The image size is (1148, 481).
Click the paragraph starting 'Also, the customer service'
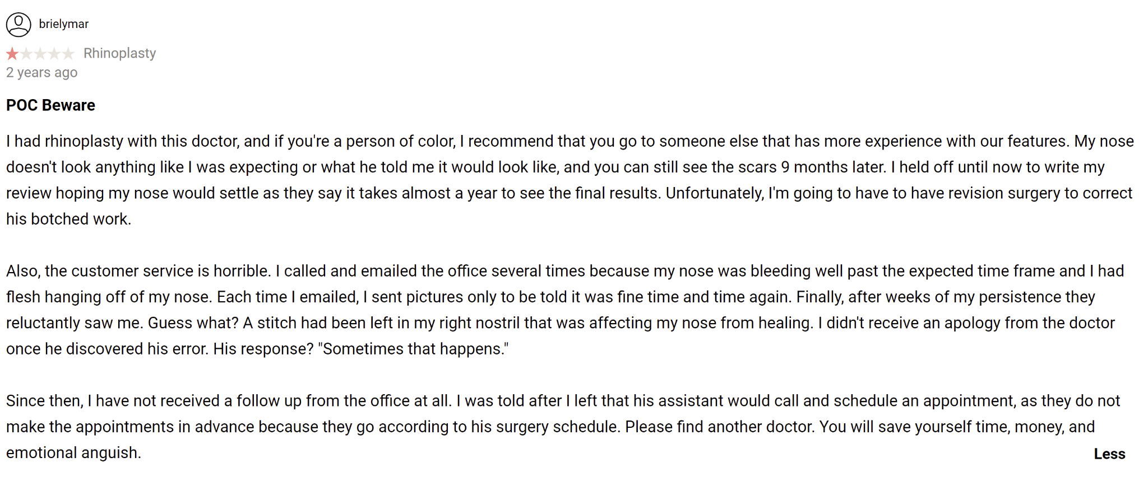click(565, 310)
